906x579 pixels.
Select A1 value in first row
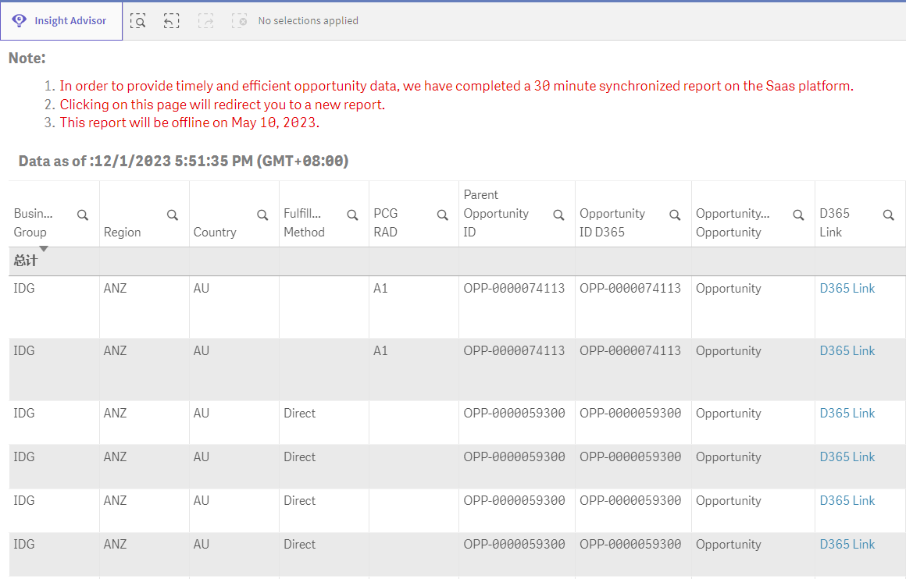pos(380,289)
